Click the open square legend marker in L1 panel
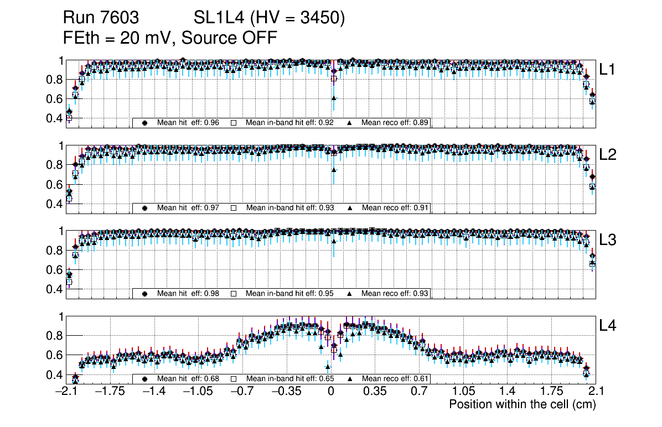 tap(234, 123)
